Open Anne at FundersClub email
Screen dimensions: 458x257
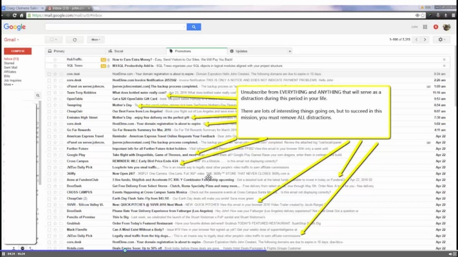click(x=248, y=180)
